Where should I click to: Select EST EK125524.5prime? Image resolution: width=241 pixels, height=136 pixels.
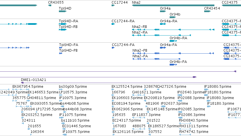127,87
